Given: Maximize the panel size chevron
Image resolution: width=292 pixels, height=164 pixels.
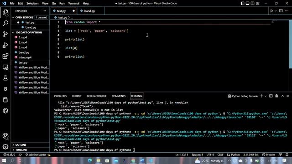Looking at the screenshot, I should [x=282, y=96].
